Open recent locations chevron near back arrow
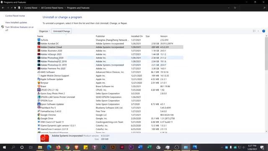This screenshot has width=268, height=151. 11,8
